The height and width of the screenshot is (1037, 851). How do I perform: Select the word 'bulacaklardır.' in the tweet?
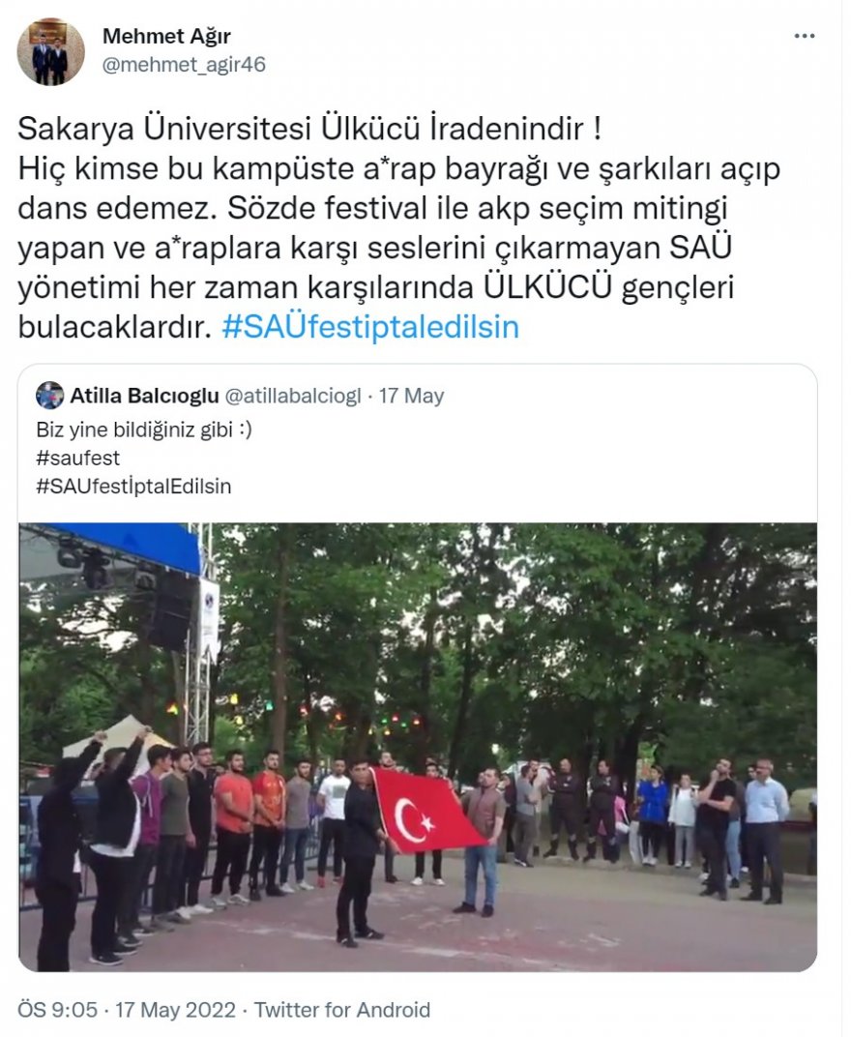[114, 327]
